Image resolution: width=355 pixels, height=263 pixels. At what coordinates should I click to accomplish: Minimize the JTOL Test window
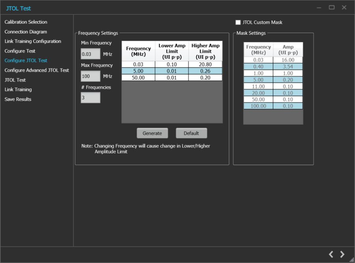(319, 8)
